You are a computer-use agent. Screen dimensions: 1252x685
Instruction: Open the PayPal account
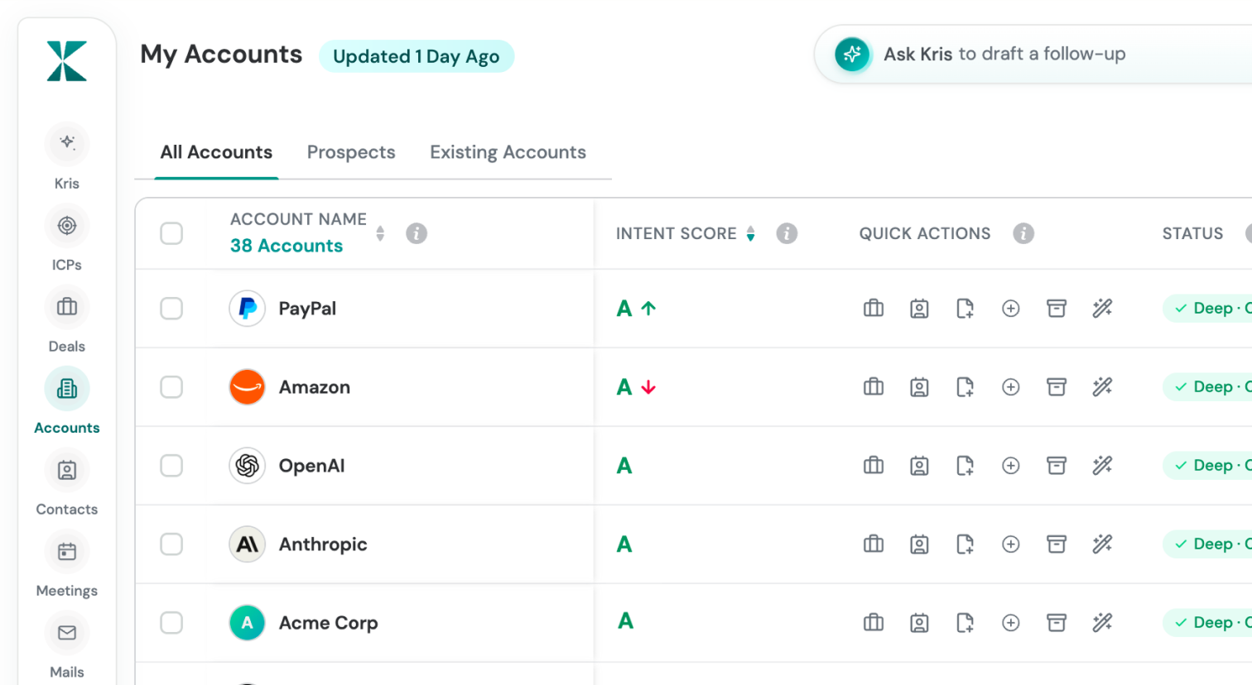click(307, 309)
